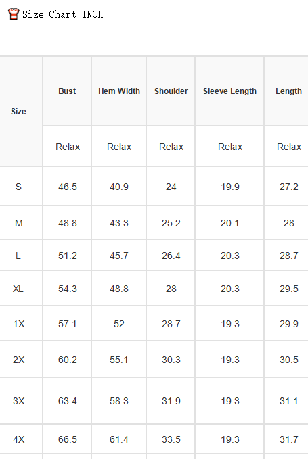This screenshot has height=459, width=308.
Task: Click the 45.7 hem width value for L
Action: 119,256
